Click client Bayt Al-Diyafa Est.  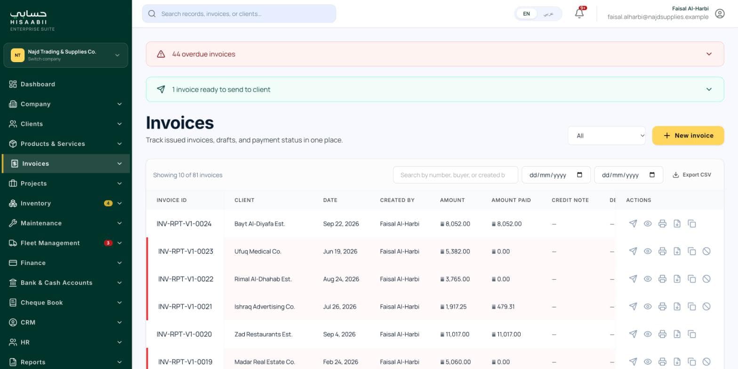(260, 224)
